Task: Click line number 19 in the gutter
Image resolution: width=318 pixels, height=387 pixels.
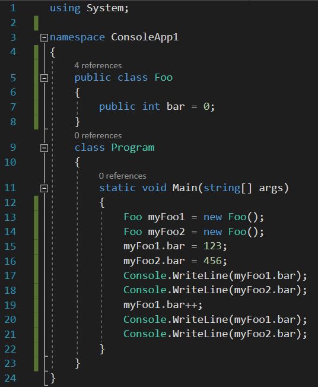Action: (x=10, y=305)
